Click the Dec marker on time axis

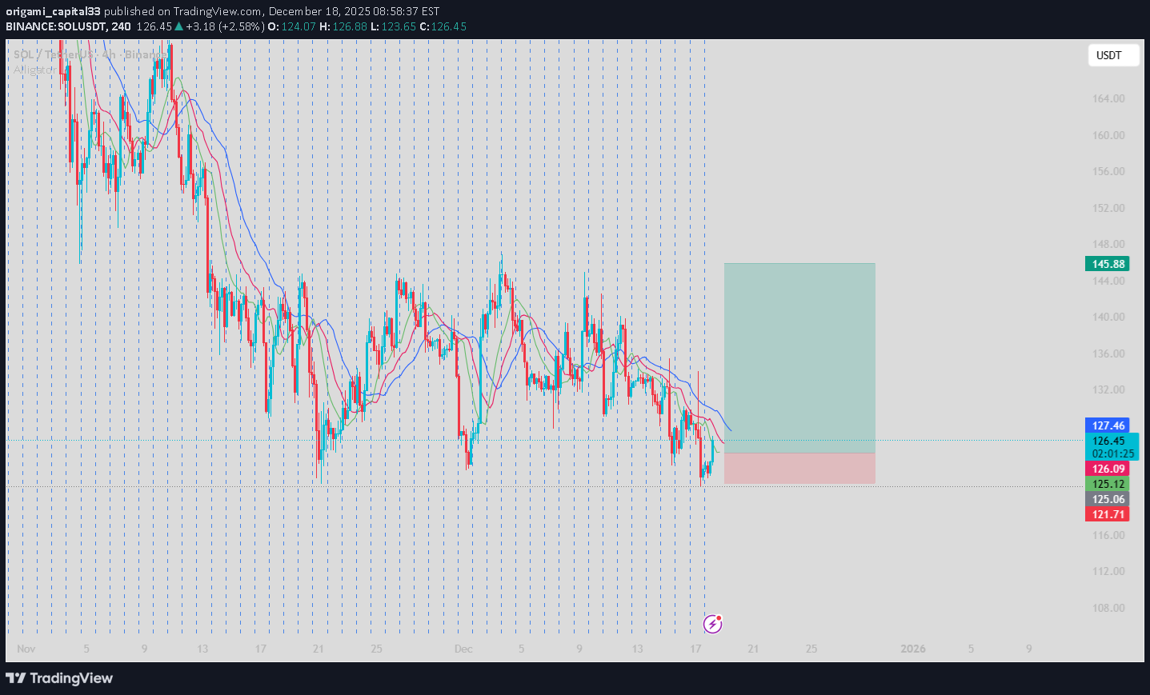pos(463,649)
